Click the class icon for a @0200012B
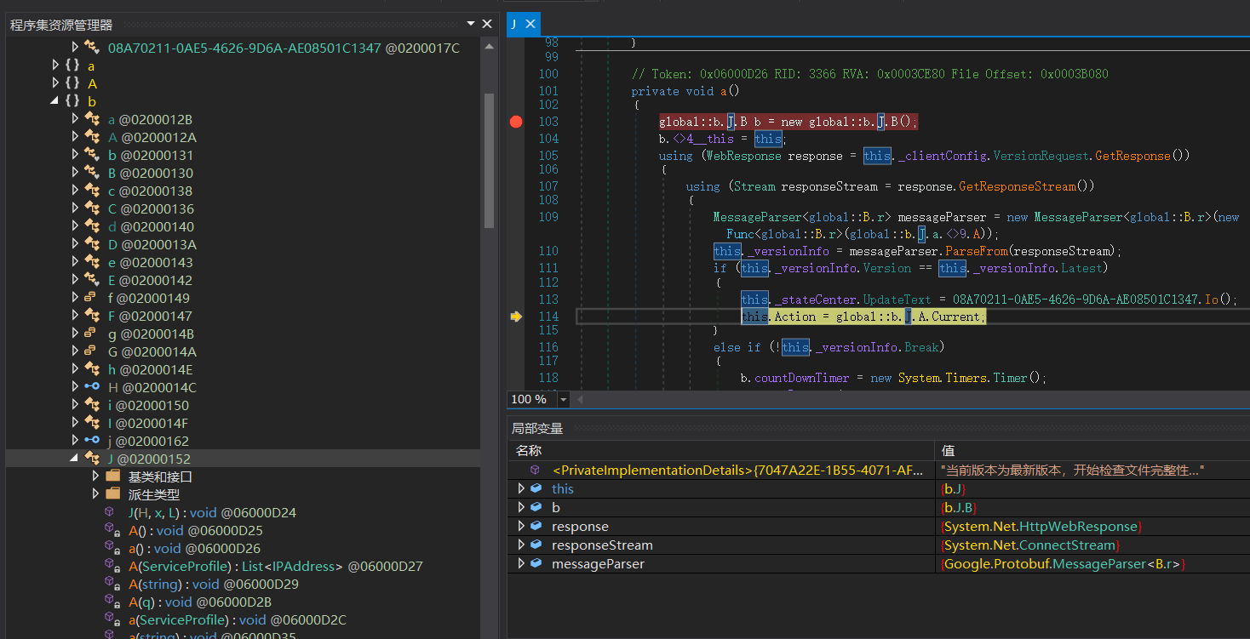 click(x=92, y=119)
